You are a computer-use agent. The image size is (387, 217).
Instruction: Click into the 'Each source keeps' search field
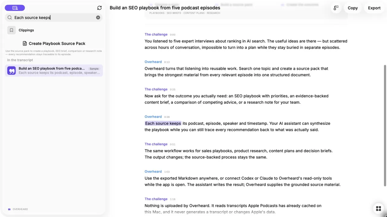[54, 17]
